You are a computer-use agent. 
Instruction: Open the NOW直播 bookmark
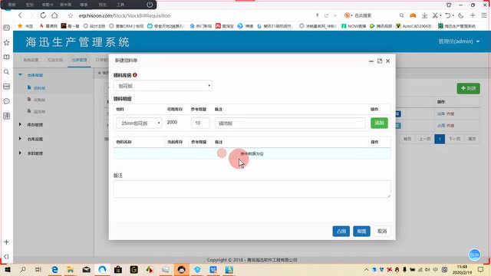354,26
